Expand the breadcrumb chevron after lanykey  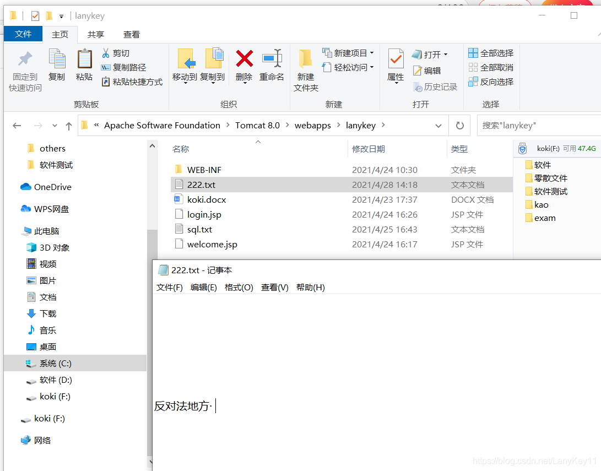click(x=383, y=125)
